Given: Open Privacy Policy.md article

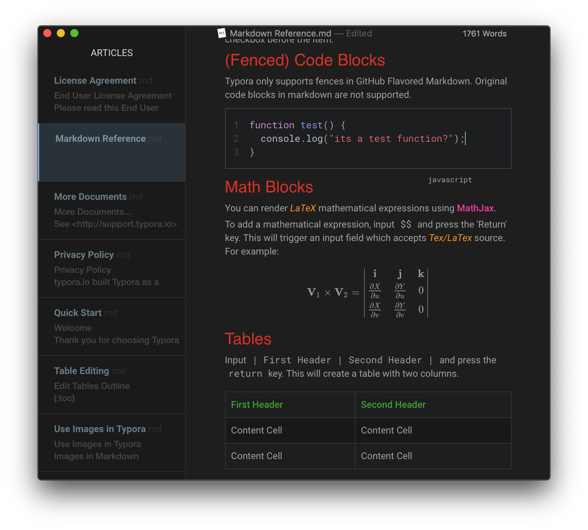Looking at the screenshot, I should (x=112, y=268).
